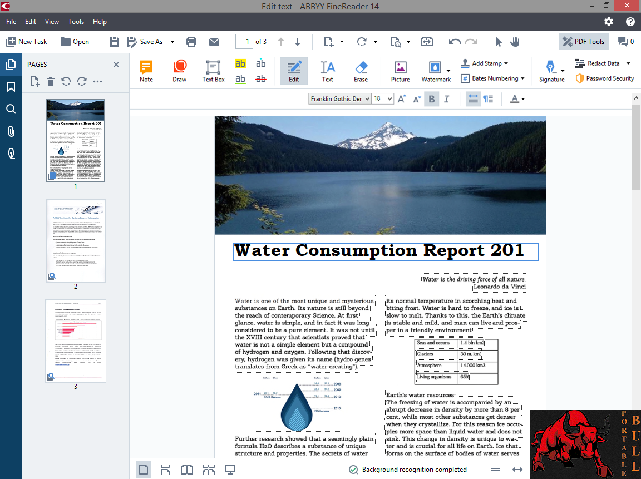Select the Underline text markup tool
The image size is (641, 479).
tap(240, 79)
